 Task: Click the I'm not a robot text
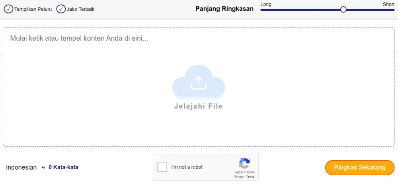click(x=187, y=167)
